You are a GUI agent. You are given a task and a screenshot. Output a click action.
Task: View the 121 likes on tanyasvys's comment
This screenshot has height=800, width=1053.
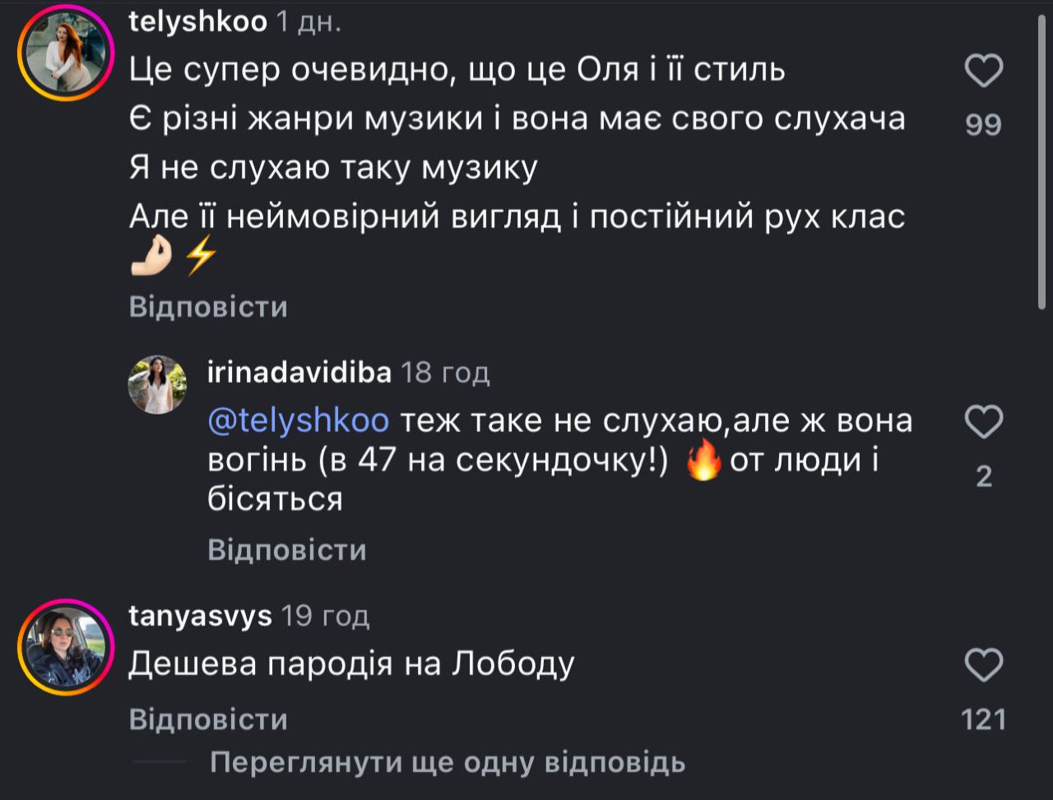[983, 720]
